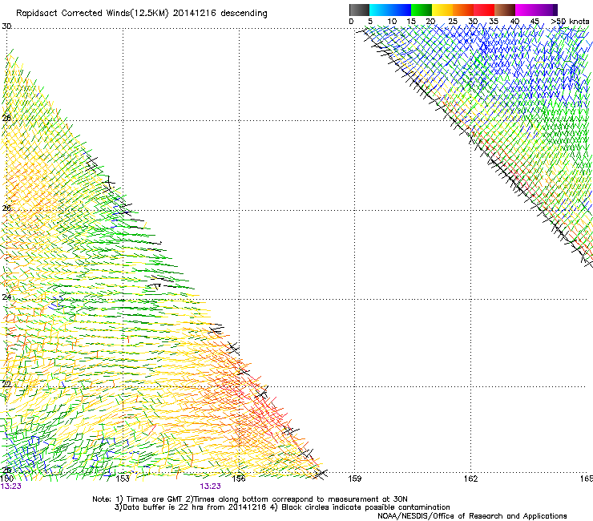Click the purple '13:23' time under longitude 150
593x521 pixels.
10,487
